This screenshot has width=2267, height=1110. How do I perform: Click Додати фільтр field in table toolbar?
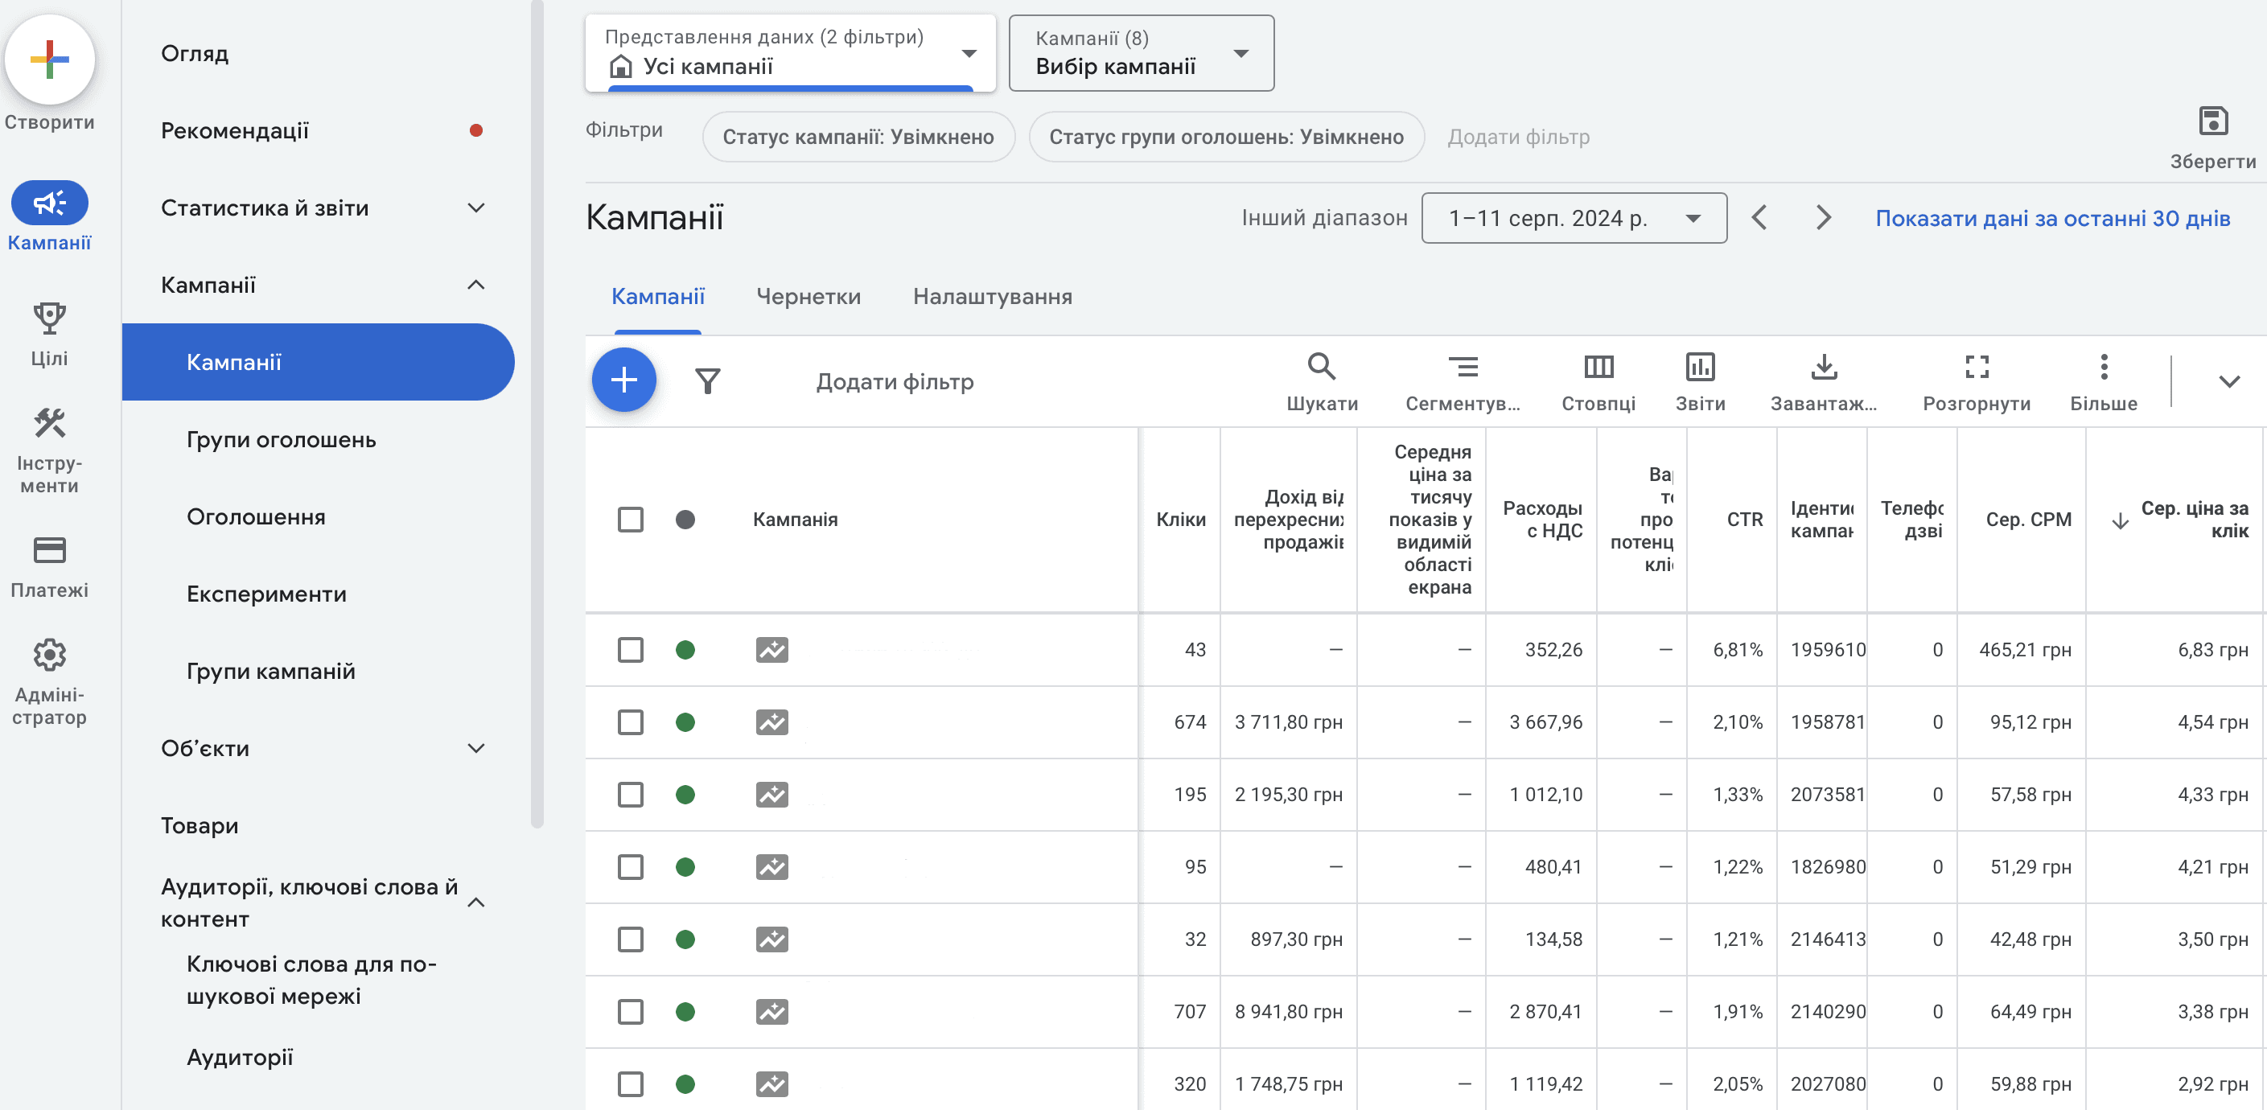pos(895,381)
